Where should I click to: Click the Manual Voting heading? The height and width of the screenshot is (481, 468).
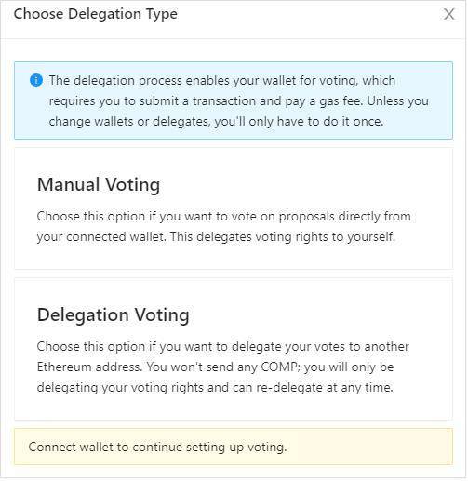pos(99,185)
